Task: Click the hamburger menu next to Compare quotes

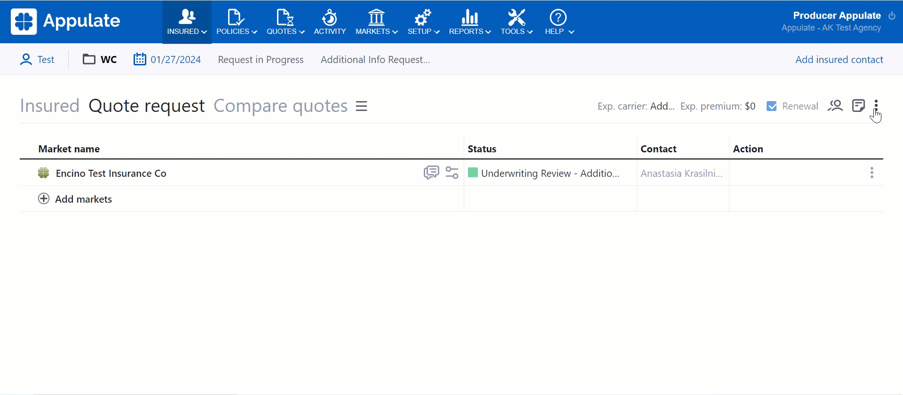Action: pyautogui.click(x=361, y=106)
